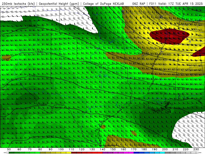
Task: Click the 160 value on the color scale
Action: pyautogui.click(x=123, y=149)
